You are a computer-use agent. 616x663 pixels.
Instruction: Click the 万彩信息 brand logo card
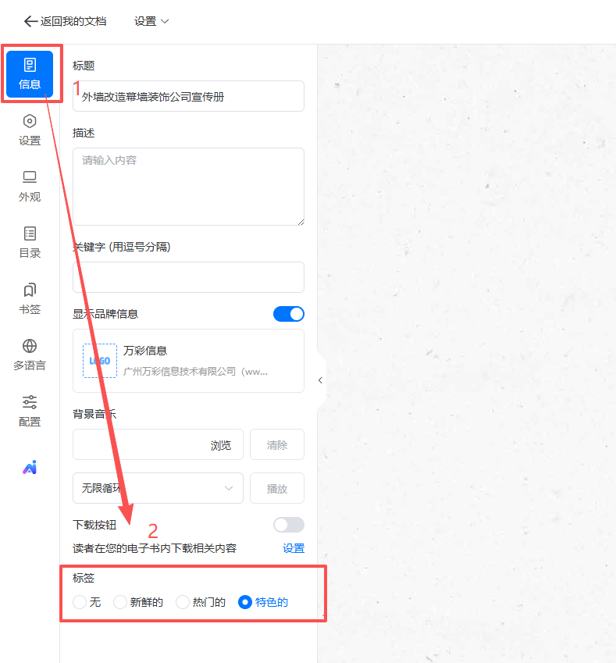[x=188, y=361]
